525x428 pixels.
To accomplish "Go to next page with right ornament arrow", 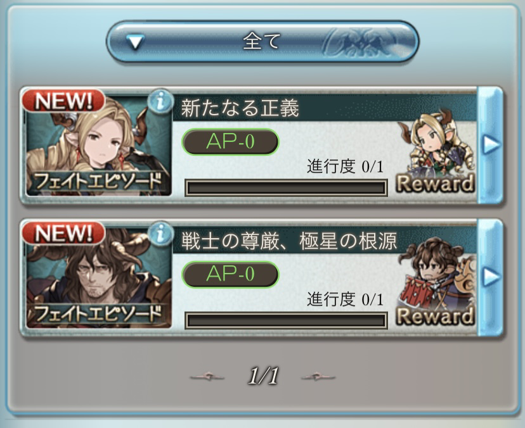I will coord(318,377).
